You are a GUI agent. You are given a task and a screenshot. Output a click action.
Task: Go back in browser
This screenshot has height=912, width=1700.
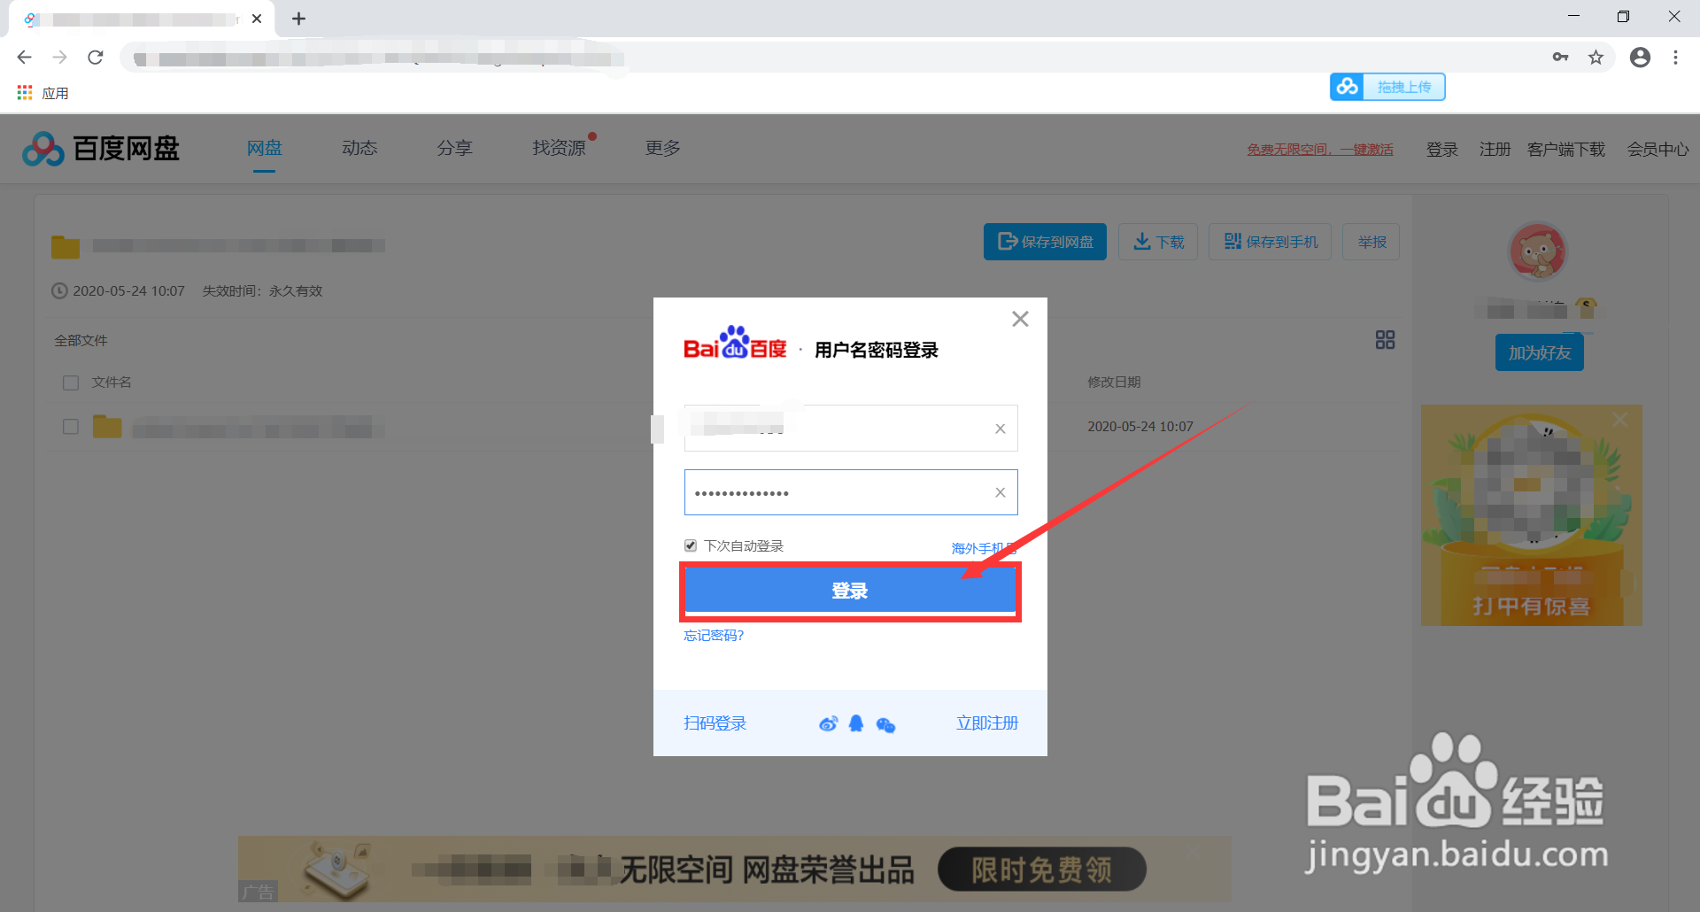pos(24,58)
